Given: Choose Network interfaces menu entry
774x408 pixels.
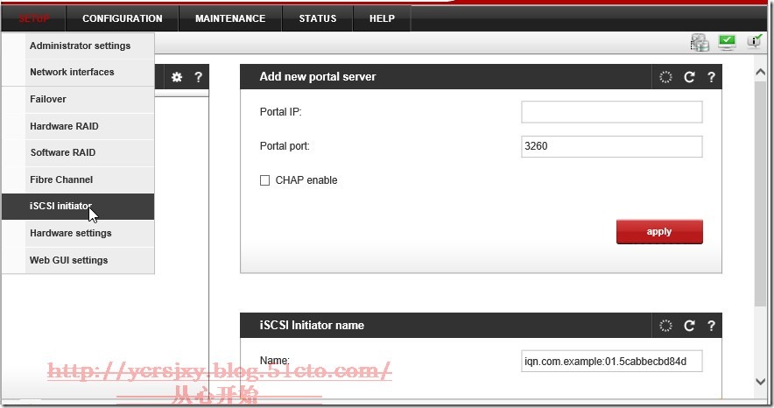Looking at the screenshot, I should tap(78, 72).
